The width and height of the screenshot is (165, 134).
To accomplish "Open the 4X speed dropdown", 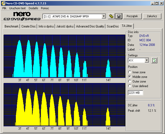I will (147, 60).
